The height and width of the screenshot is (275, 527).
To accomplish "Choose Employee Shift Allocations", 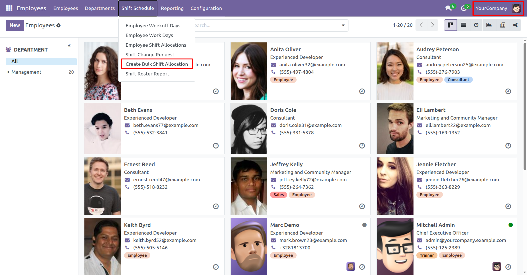I will [156, 45].
